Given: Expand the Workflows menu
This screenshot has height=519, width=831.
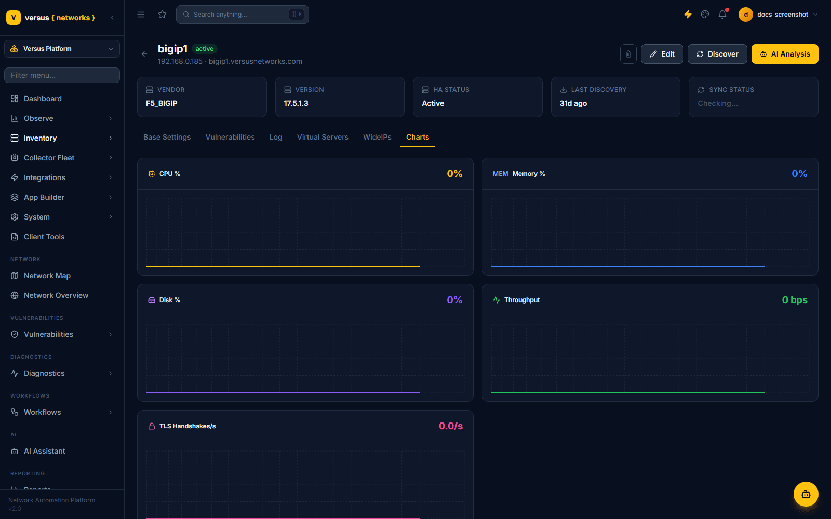Looking at the screenshot, I should tap(62, 412).
